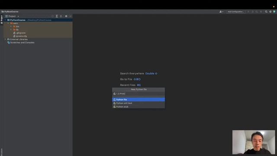The width and height of the screenshot is (277, 156).
Task: Select the PythonCourse root row in tree
Action: click(38, 20)
